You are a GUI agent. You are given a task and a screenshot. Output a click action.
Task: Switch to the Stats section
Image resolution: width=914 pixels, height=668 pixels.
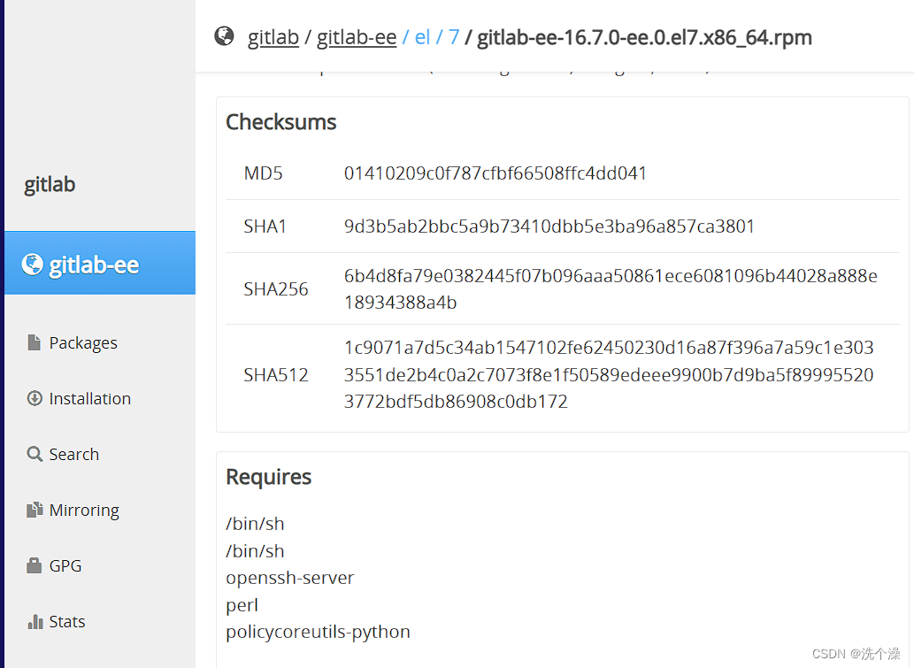(66, 620)
